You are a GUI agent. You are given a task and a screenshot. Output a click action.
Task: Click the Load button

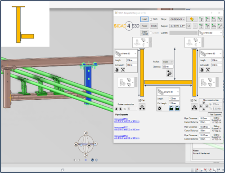click(x=144, y=19)
